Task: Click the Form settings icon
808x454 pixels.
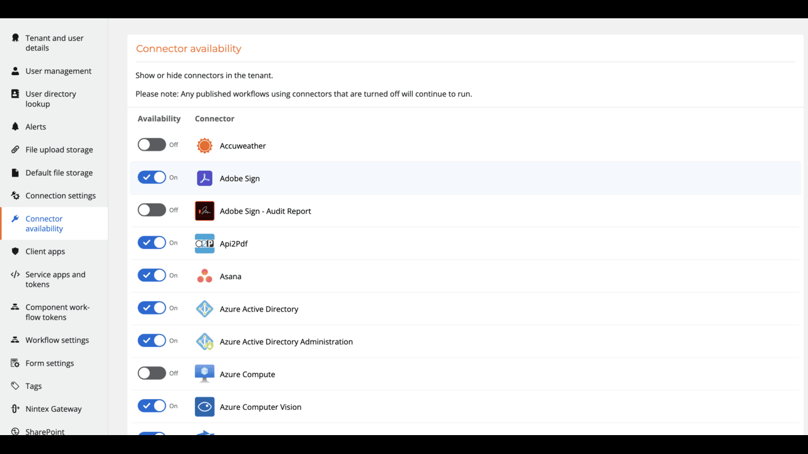Action: click(15, 363)
